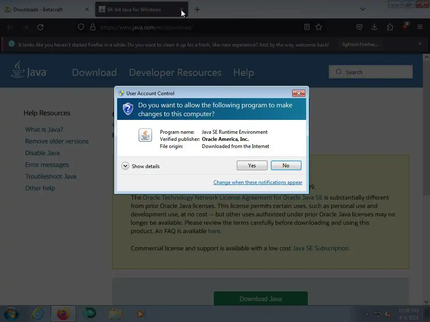Click the info icon in notification bar
Viewport: 430px width, 322px height.
pyautogui.click(x=11, y=44)
